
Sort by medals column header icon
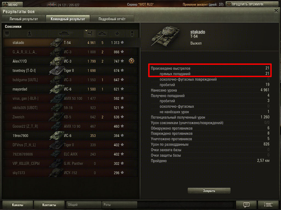click(x=132, y=33)
